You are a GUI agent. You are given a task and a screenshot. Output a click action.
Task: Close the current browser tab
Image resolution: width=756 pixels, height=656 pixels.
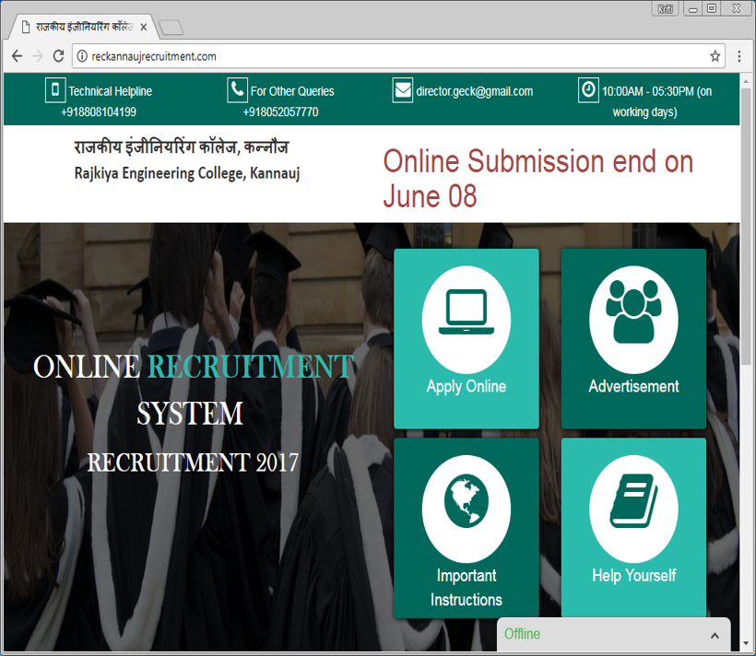tap(144, 27)
